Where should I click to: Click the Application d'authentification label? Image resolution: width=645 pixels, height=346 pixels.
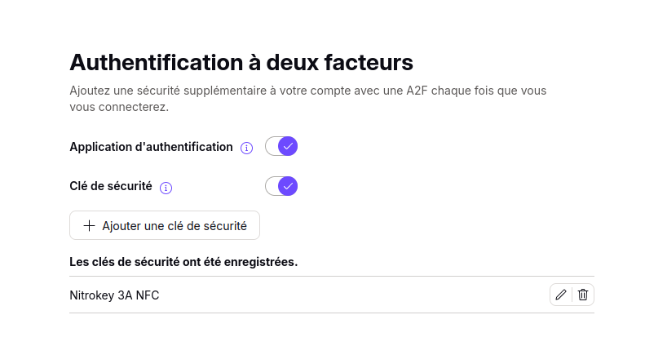click(151, 147)
